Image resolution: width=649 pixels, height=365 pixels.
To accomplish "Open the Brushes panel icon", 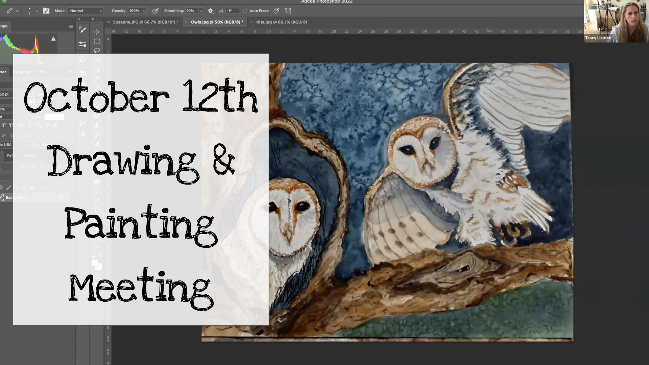I will click(x=82, y=44).
